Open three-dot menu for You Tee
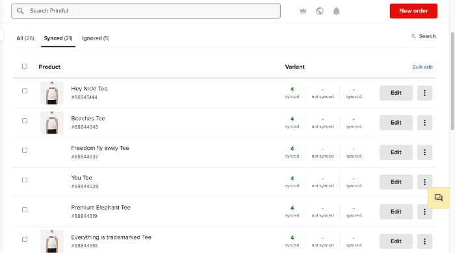Screen dimensions: 455x253 pos(424,182)
